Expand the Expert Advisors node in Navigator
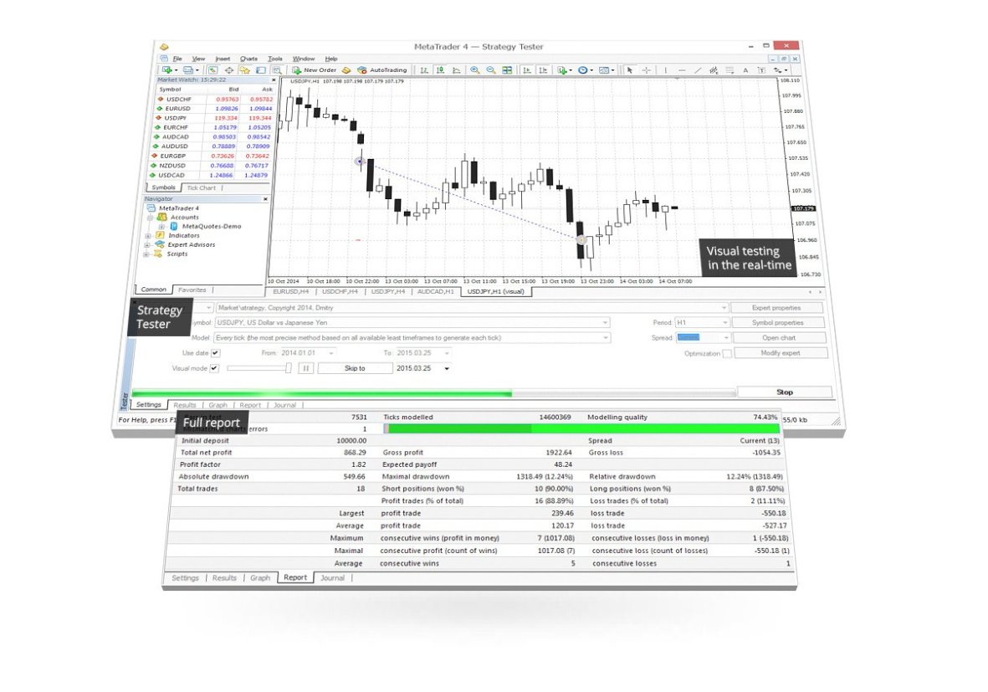The height and width of the screenshot is (692, 988). click(147, 244)
